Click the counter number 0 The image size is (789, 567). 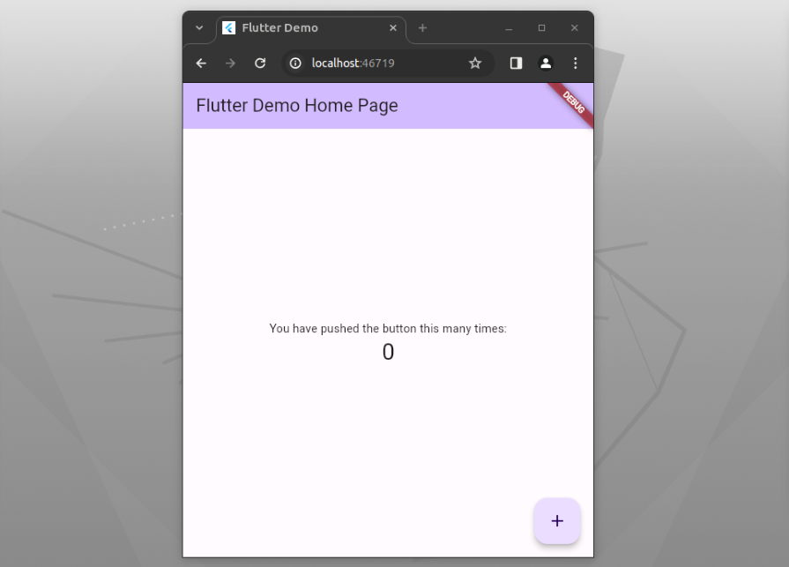click(x=388, y=353)
